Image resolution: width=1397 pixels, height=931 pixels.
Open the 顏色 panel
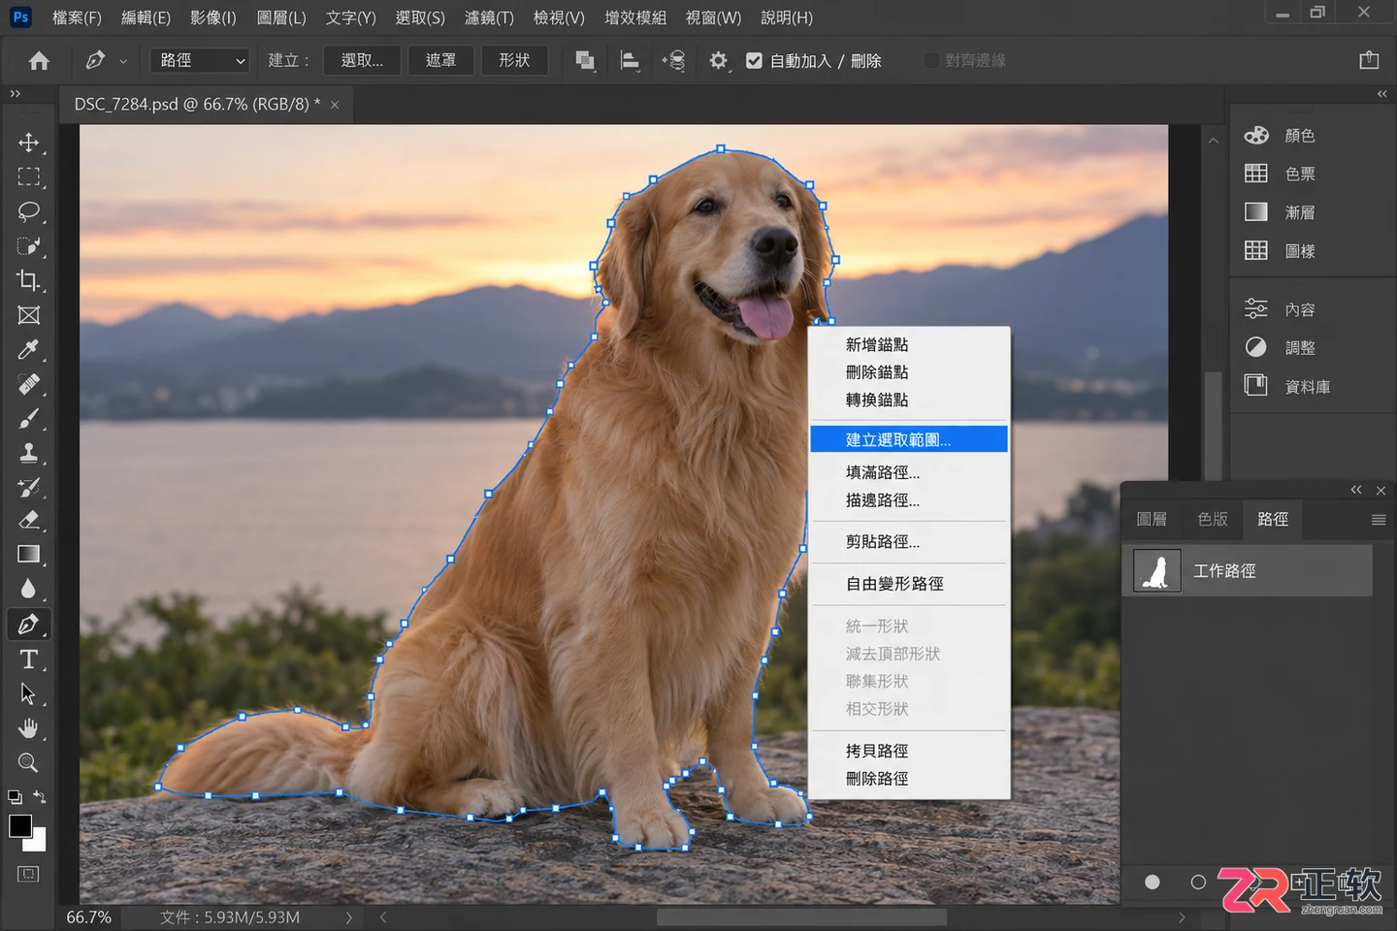1281,136
